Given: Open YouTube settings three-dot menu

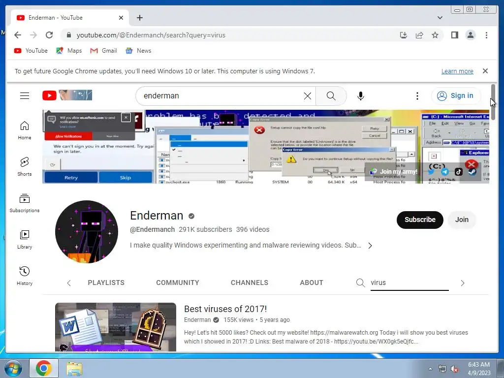Looking at the screenshot, I should click(417, 96).
